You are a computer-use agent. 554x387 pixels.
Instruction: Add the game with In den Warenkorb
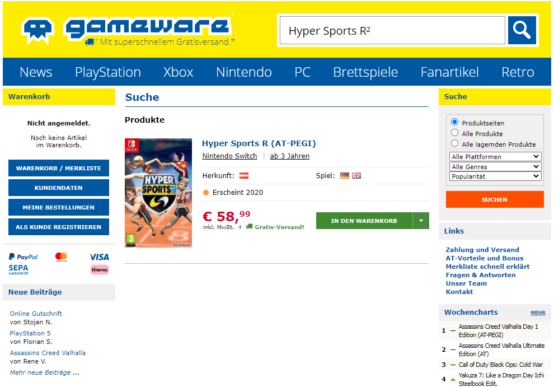pyautogui.click(x=364, y=221)
